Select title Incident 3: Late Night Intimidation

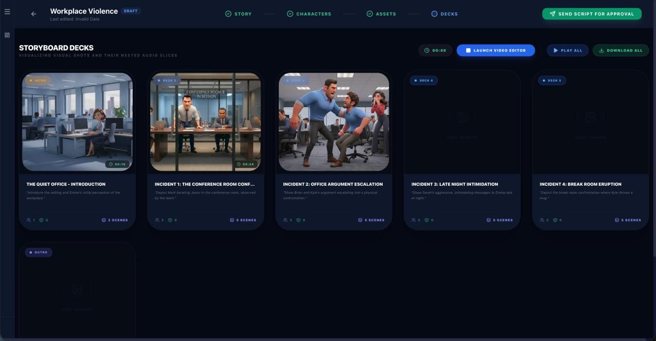pos(455,184)
